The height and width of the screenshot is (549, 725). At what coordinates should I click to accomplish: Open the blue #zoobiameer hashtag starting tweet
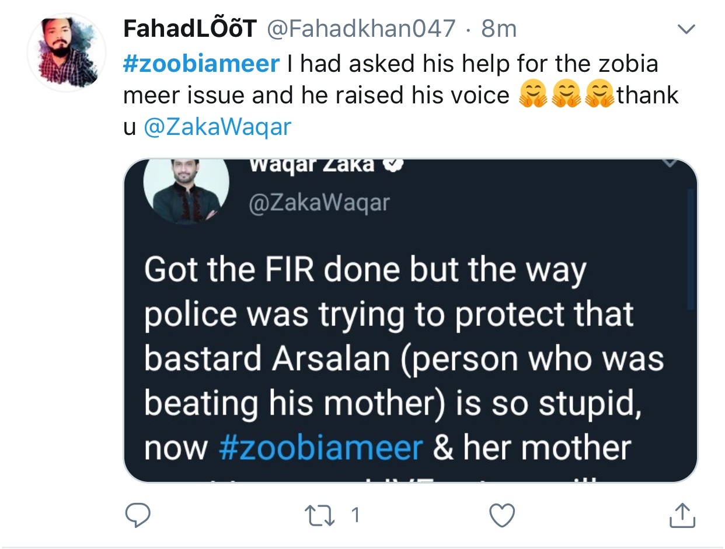201,64
